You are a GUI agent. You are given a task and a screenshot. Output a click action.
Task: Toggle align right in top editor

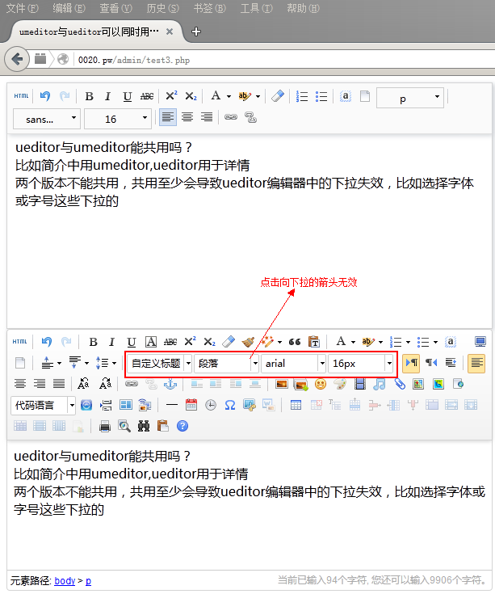pyautogui.click(x=207, y=117)
